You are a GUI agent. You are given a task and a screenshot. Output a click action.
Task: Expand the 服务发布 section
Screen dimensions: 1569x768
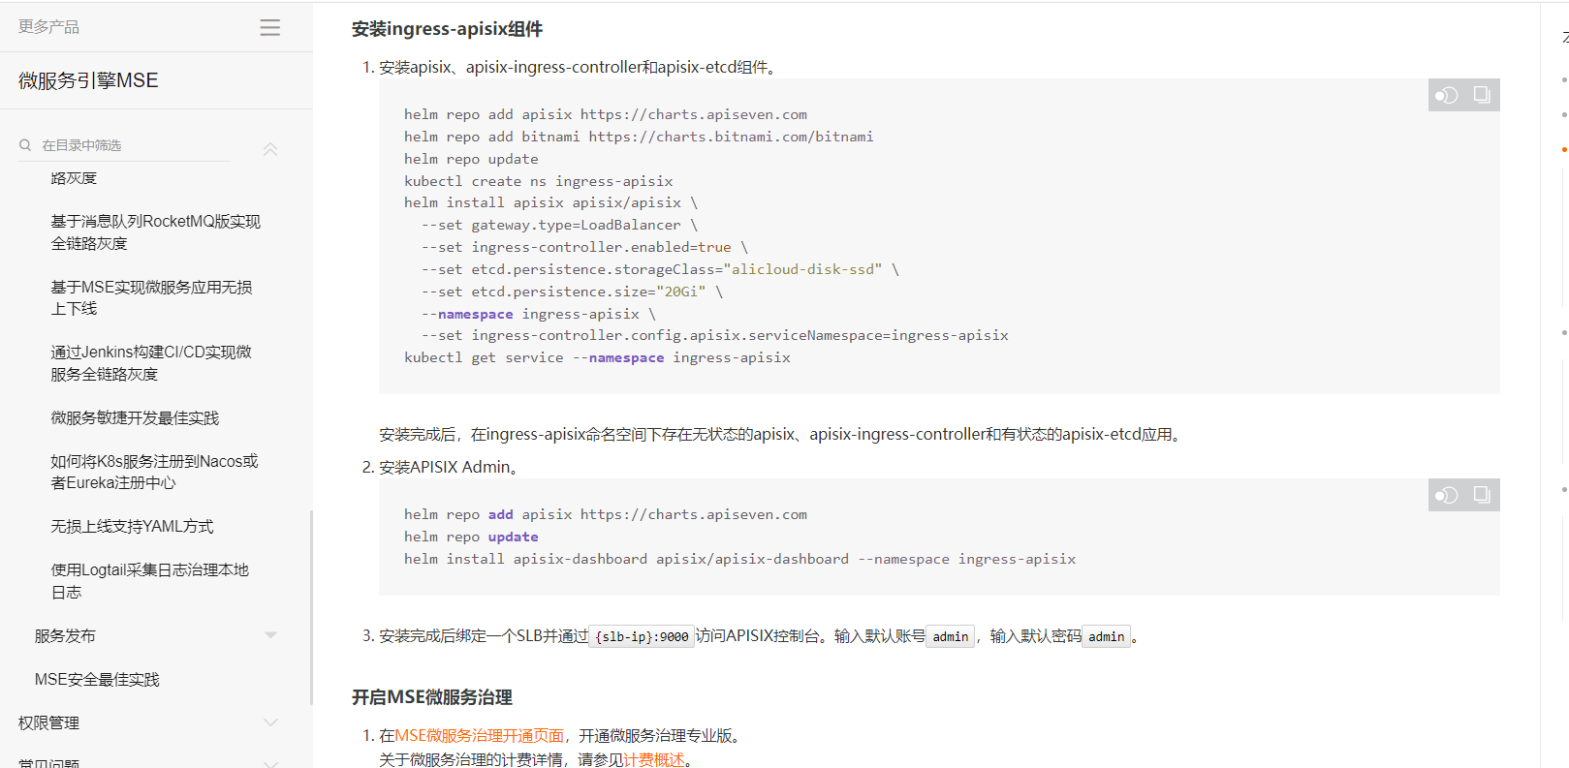[270, 635]
